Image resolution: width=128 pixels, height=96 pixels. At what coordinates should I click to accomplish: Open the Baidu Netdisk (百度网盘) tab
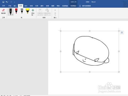(x=65, y=6)
